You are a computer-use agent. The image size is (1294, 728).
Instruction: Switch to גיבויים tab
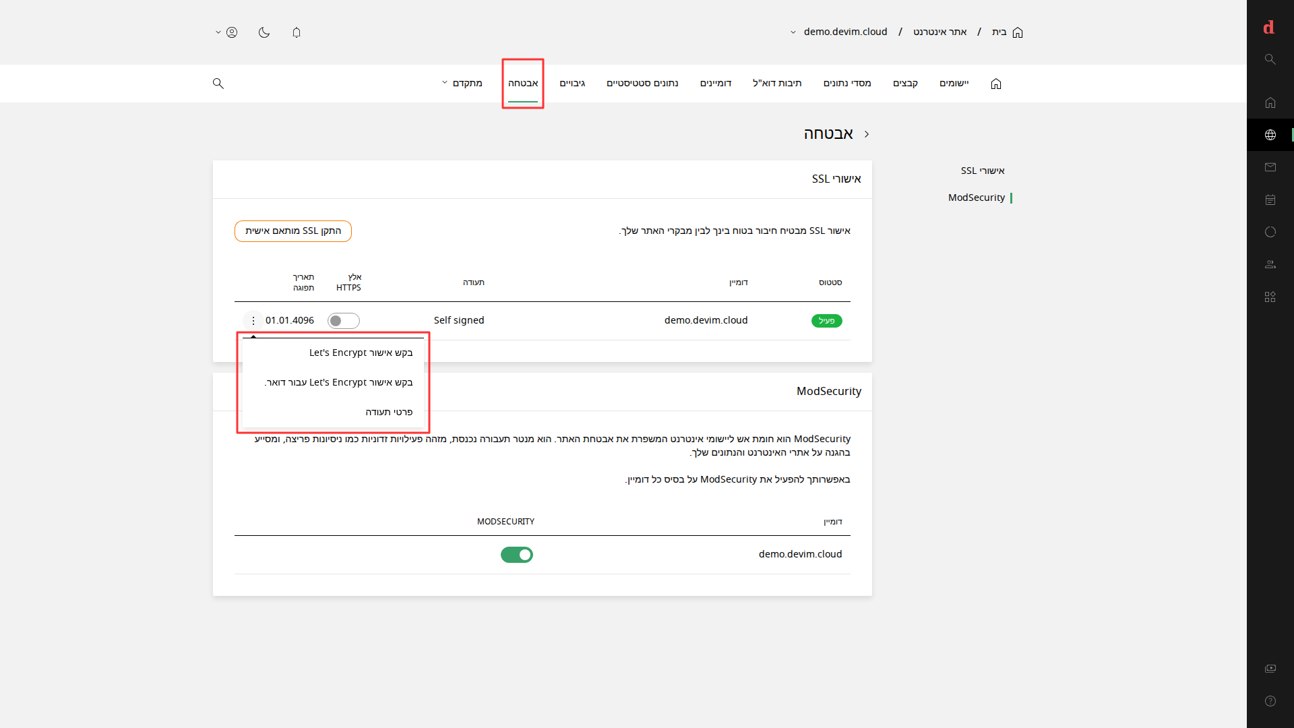pyautogui.click(x=572, y=84)
